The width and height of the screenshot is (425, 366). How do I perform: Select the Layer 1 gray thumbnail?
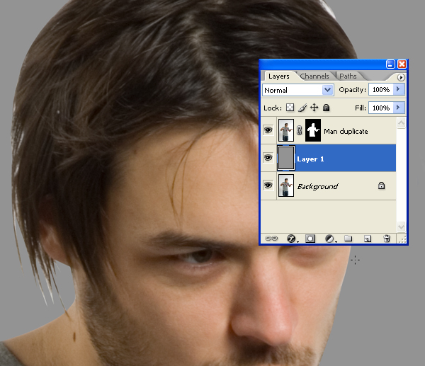(x=286, y=158)
